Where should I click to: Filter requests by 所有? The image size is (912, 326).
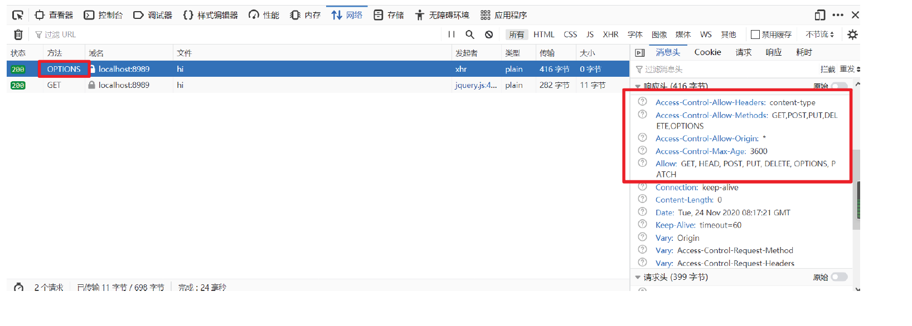(517, 34)
